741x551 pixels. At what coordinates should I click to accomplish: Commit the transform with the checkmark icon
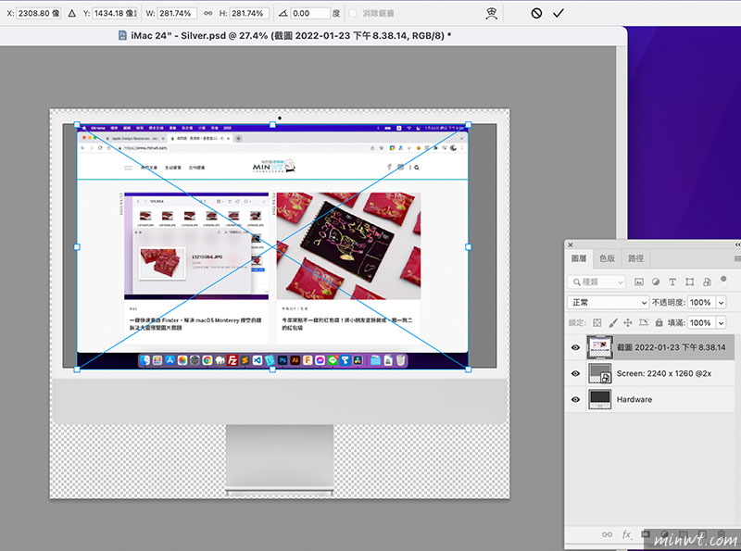coord(559,13)
